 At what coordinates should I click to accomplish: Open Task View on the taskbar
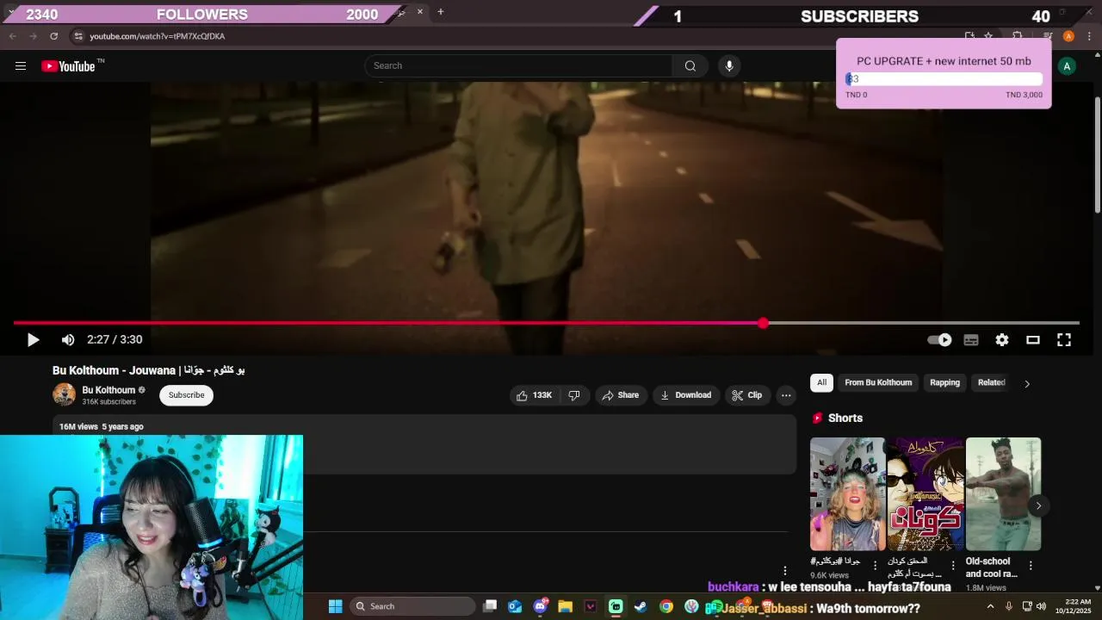click(490, 606)
